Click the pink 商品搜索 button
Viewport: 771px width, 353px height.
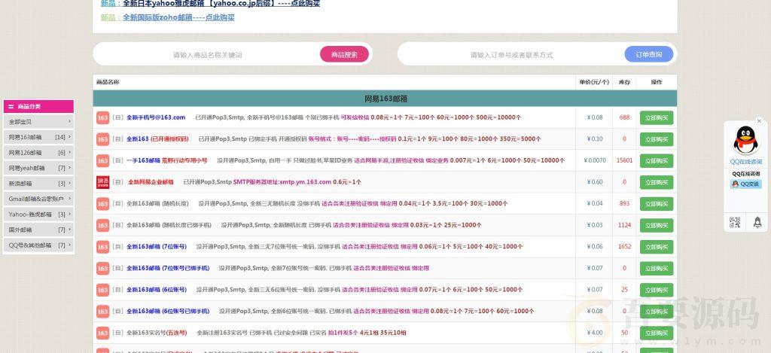point(344,54)
